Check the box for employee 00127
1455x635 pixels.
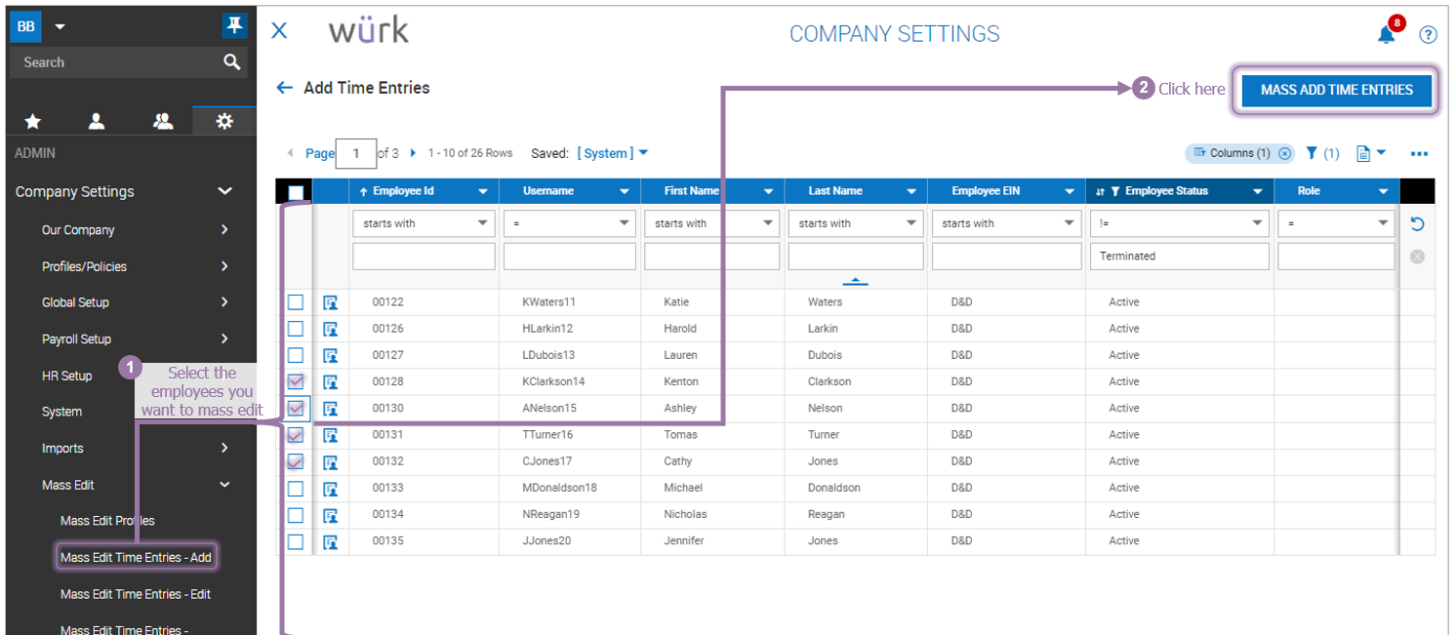[x=296, y=355]
